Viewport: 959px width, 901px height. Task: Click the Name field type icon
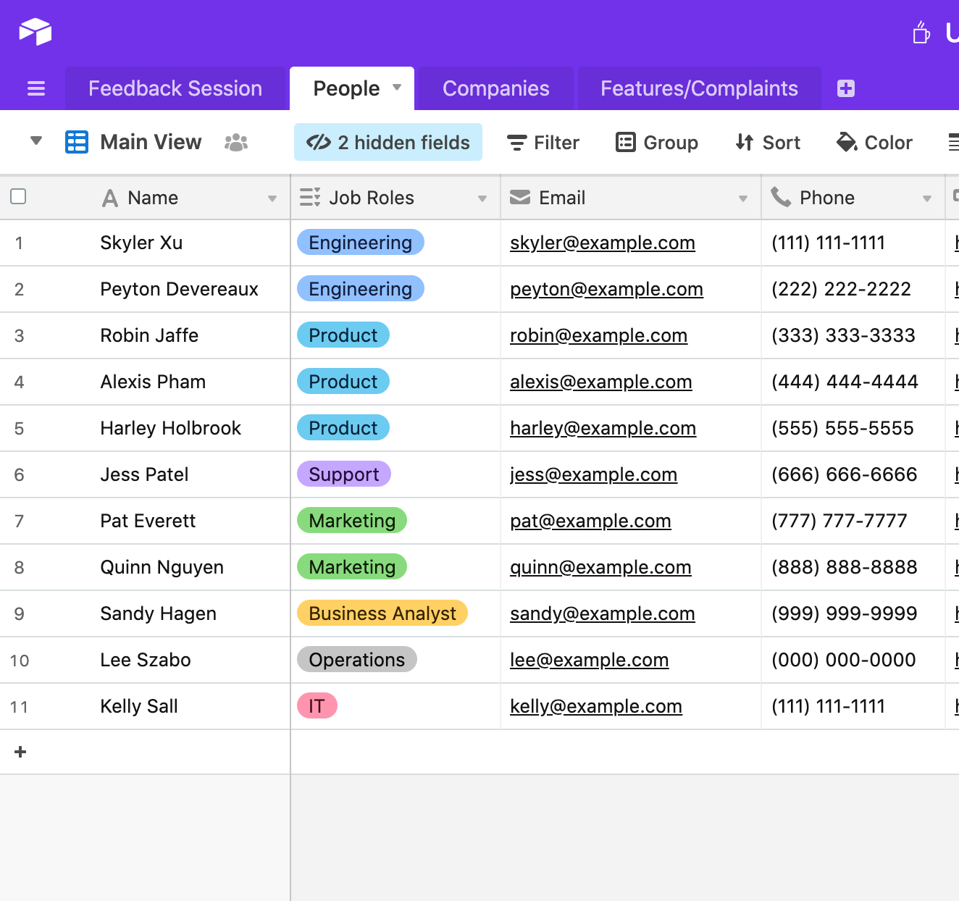pos(110,198)
